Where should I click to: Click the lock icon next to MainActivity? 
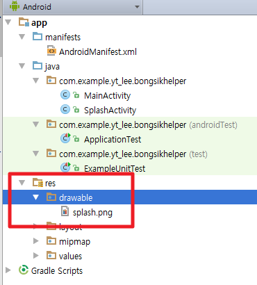click(76, 95)
